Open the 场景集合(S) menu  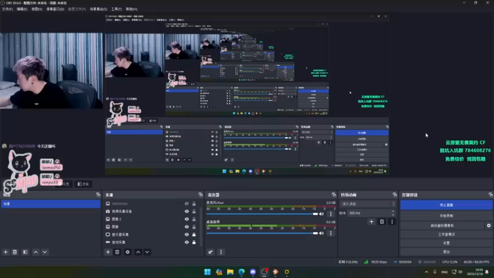98,9
